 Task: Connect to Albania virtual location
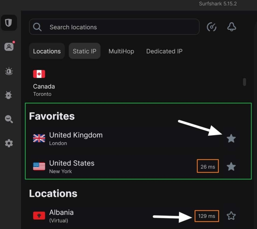click(61, 215)
